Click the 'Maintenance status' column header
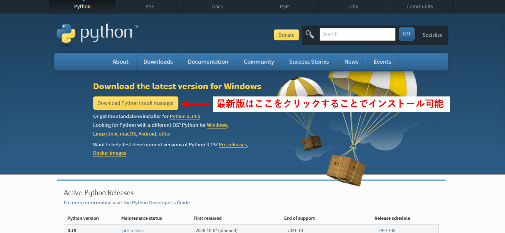Image resolution: width=505 pixels, height=233 pixels. 142,218
